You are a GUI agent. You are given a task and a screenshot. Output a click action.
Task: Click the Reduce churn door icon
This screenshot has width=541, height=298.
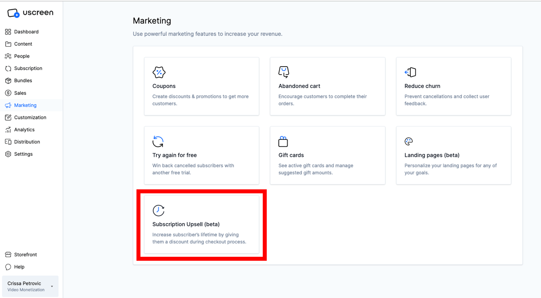point(410,72)
